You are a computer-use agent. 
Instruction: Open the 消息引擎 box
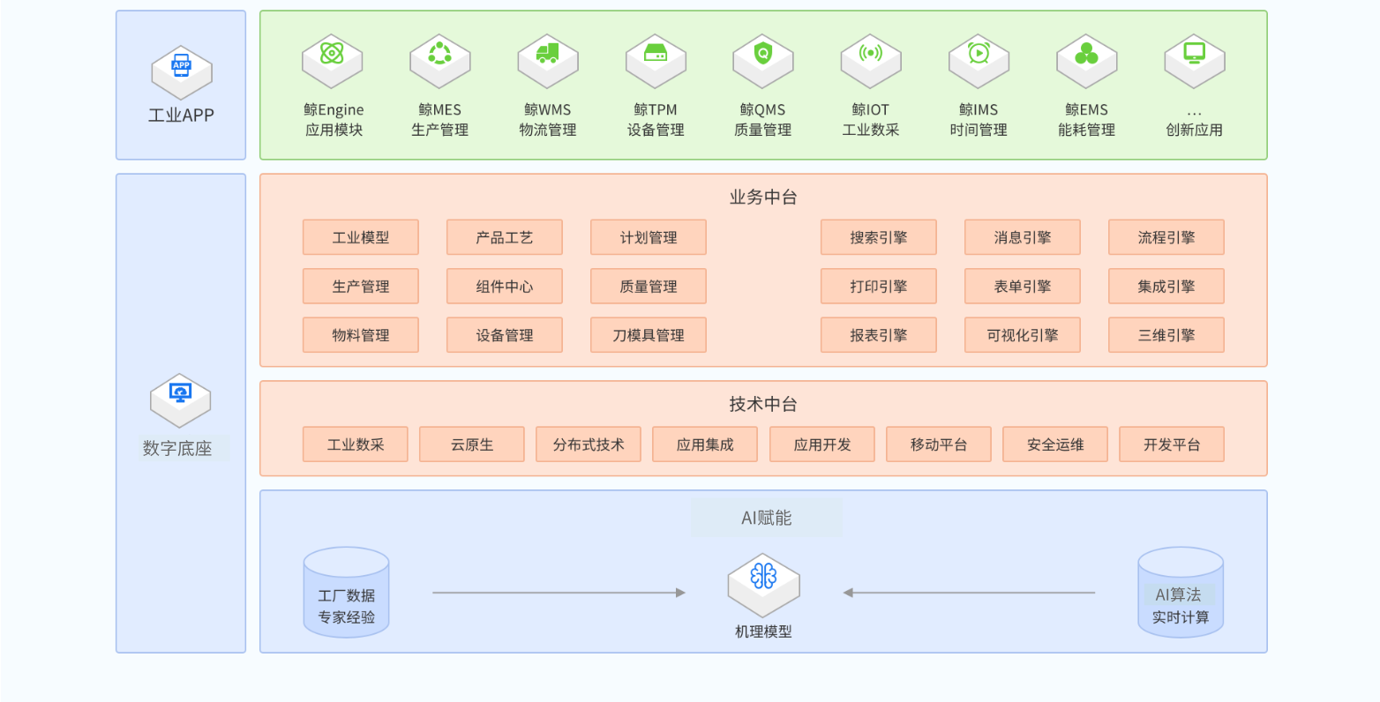(1023, 237)
